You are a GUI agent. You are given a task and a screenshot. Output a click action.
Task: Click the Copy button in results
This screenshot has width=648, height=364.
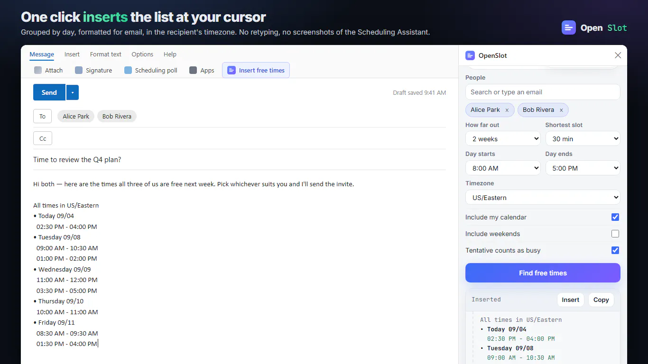click(601, 300)
